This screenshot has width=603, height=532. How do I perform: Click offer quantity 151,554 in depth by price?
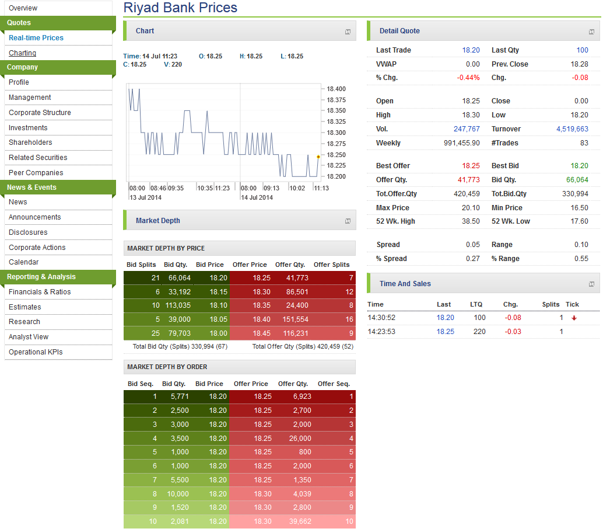(x=295, y=319)
